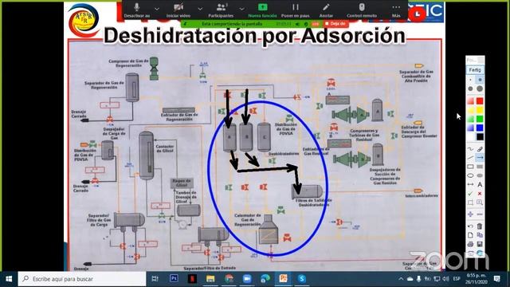The width and height of the screenshot is (510, 287).
Task: Select the medium gray pen size dot
Action: 470,88
